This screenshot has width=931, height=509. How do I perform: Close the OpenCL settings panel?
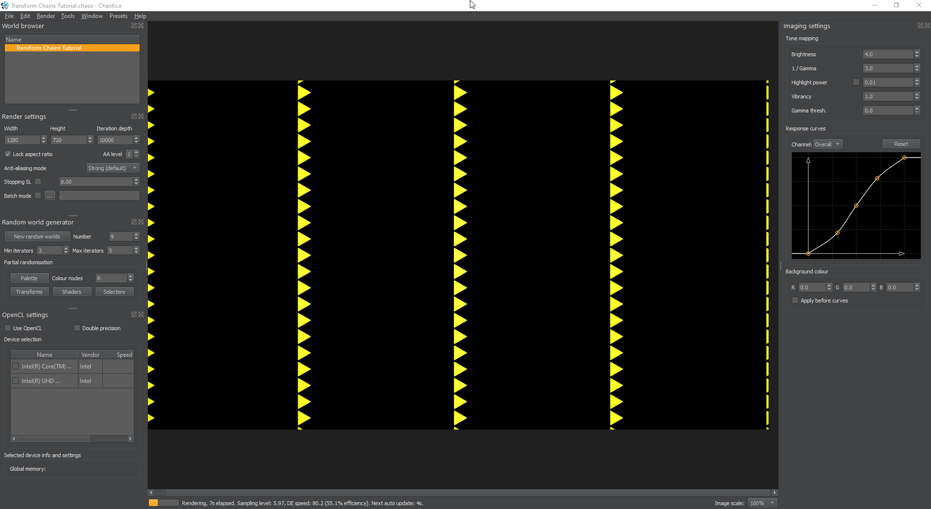(141, 315)
